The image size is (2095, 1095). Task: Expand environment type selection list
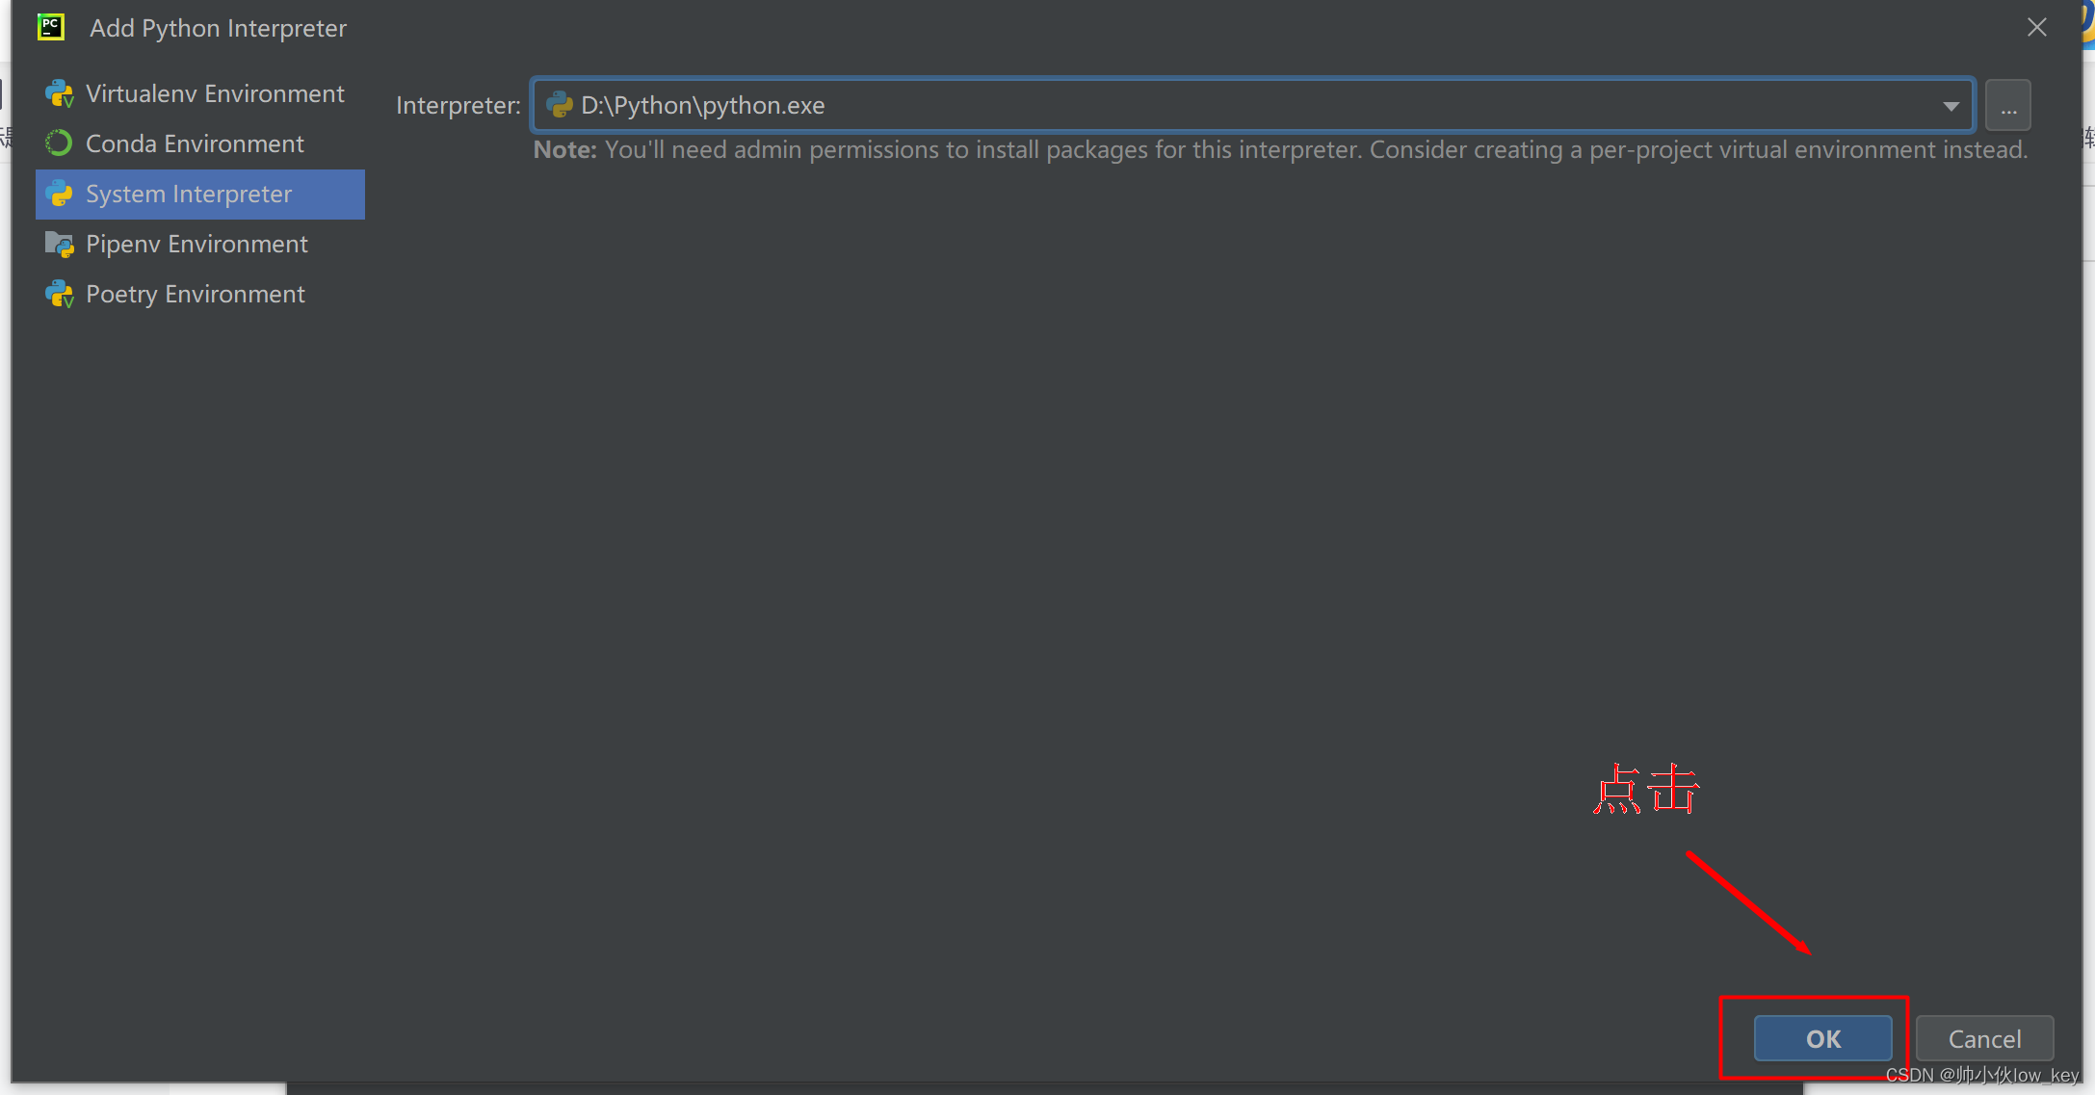click(1951, 104)
